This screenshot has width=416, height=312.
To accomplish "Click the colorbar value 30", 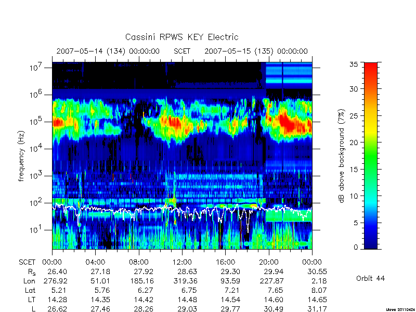I will [x=354, y=89].
